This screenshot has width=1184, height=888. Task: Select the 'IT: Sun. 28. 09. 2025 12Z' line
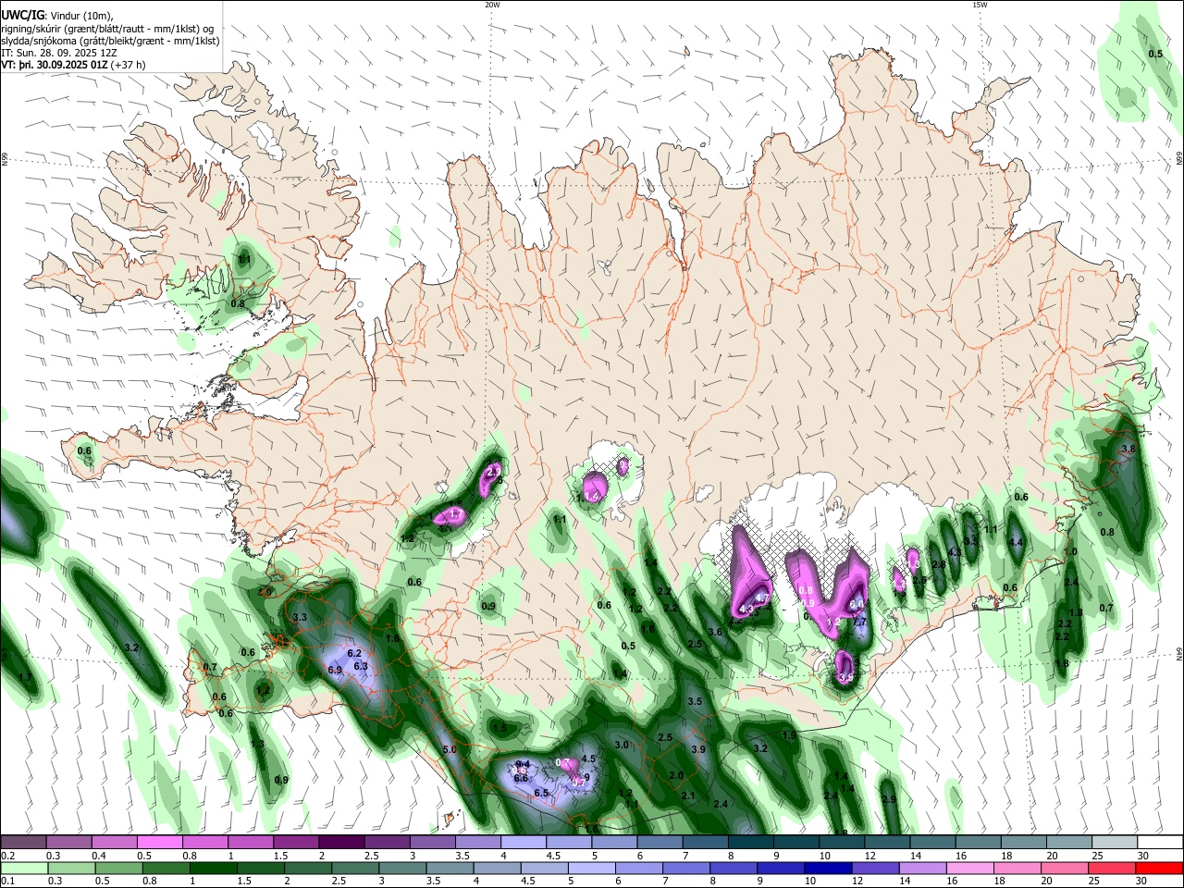[x=58, y=53]
